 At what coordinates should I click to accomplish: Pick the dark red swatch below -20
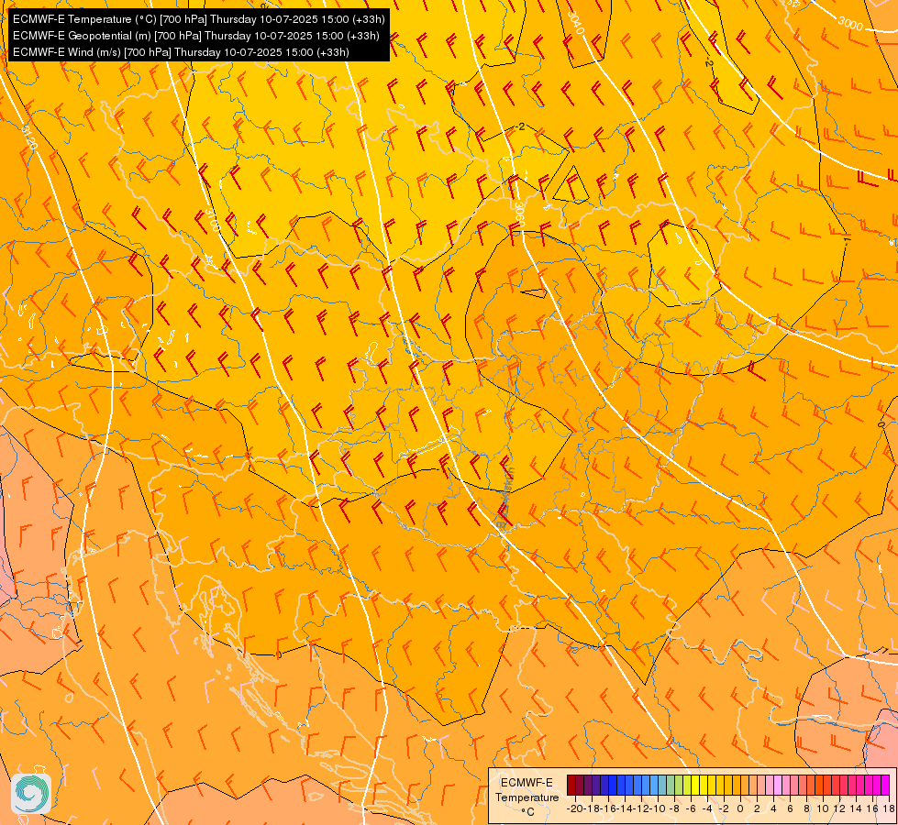[571, 785]
